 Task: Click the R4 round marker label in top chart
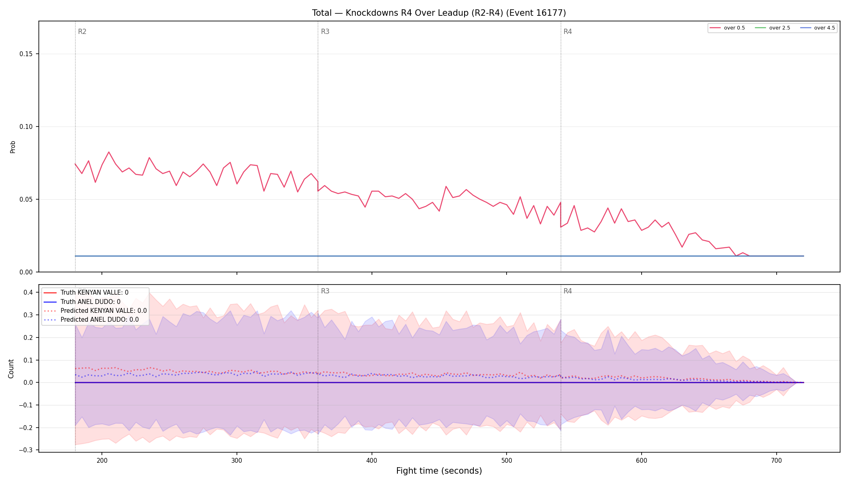[568, 32]
